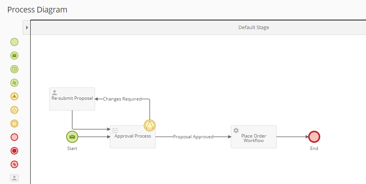Expand the collapsed panel with the arrow
This screenshot has height=184, width=366.
point(27,28)
